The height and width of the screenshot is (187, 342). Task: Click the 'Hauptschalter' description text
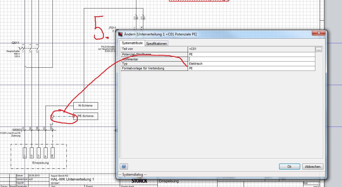coord(13,51)
